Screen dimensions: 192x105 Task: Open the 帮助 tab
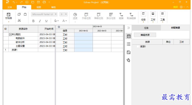pyautogui.click(x=53, y=7)
